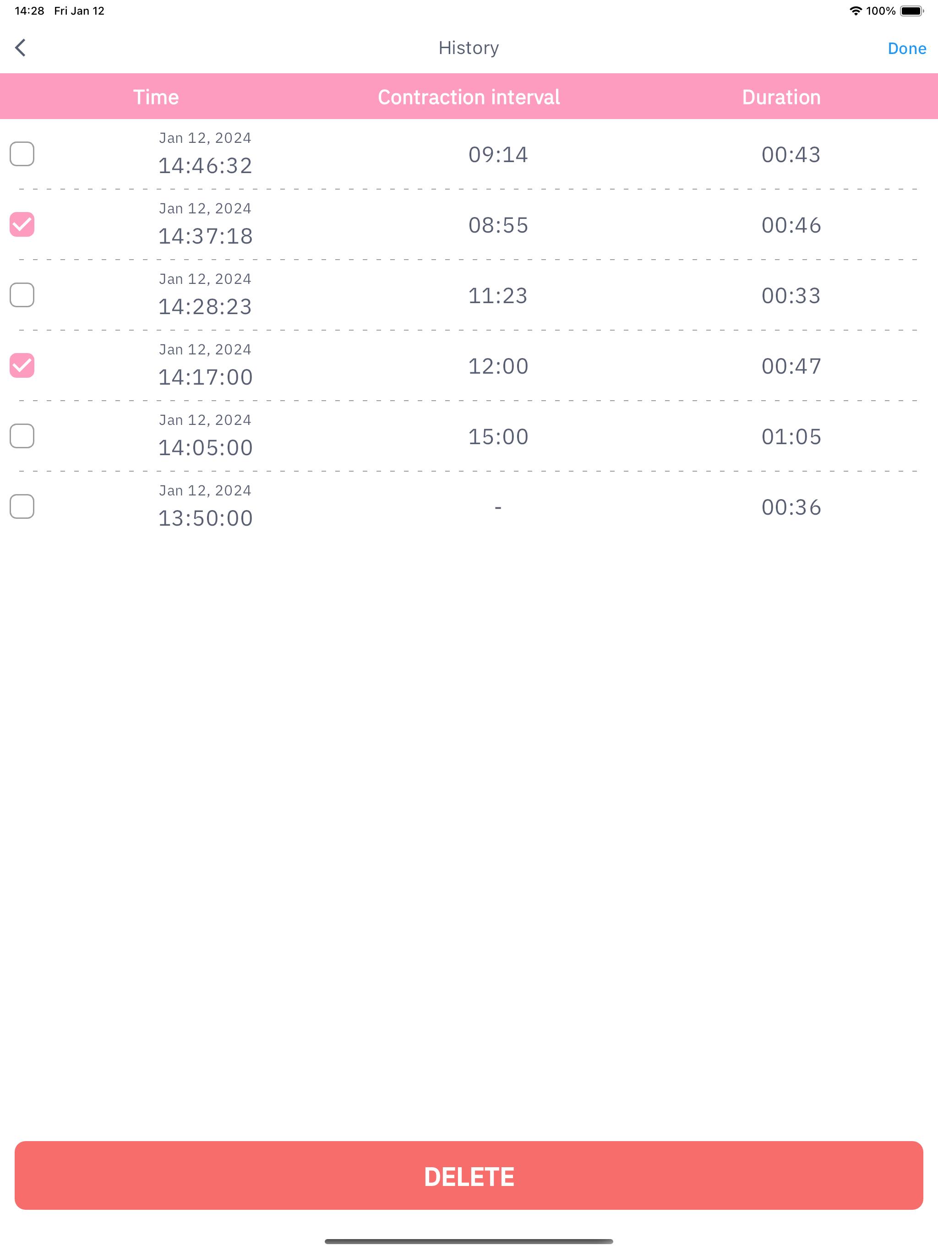938x1251 pixels.
Task: Tap the Wi-Fi status icon
Action: tap(856, 11)
